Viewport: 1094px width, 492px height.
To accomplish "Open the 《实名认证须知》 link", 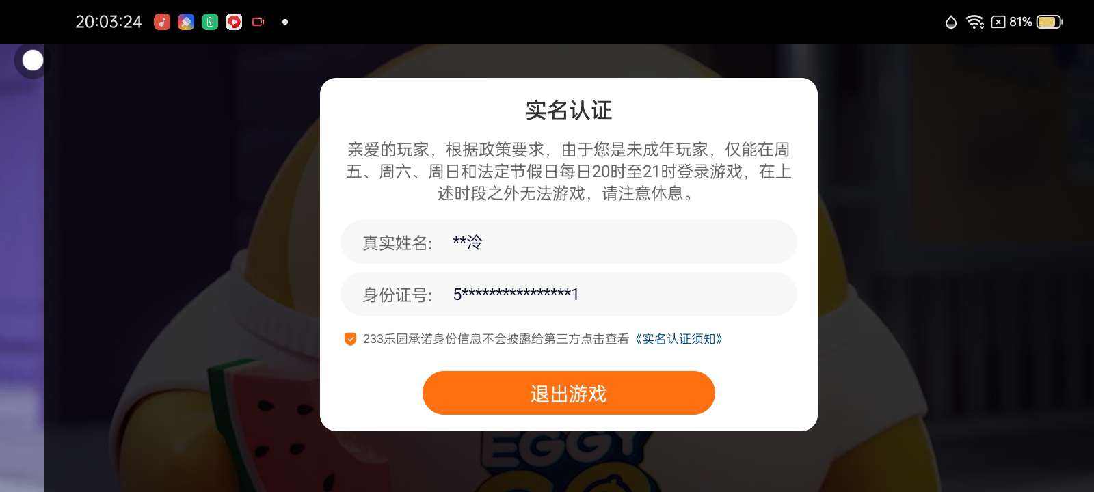I will (678, 339).
